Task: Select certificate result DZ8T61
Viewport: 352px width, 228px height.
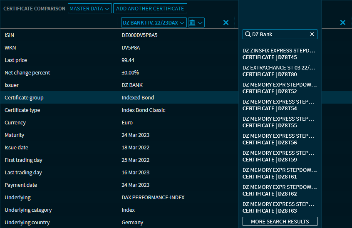Action: (x=279, y=173)
